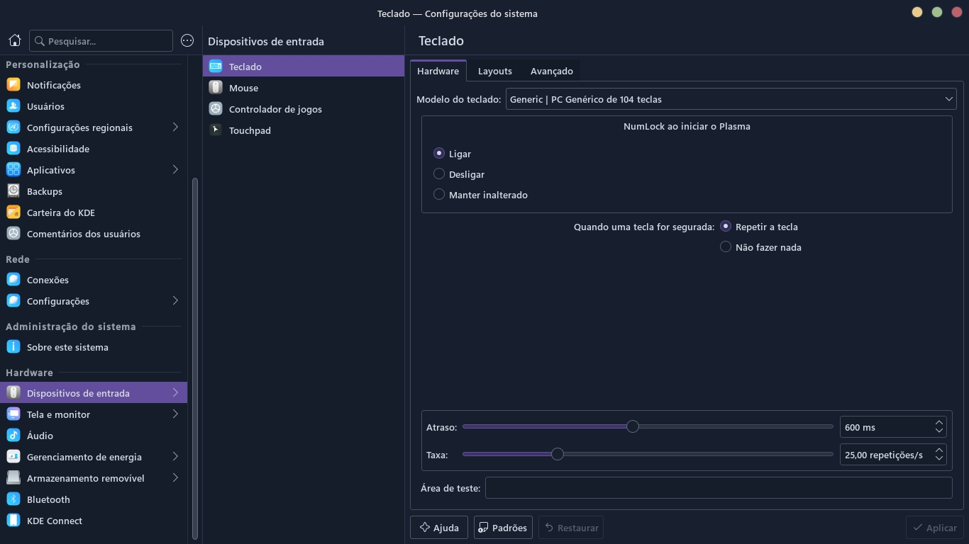Select Ligar for NumLock
The width and height of the screenshot is (969, 544).
[439, 153]
